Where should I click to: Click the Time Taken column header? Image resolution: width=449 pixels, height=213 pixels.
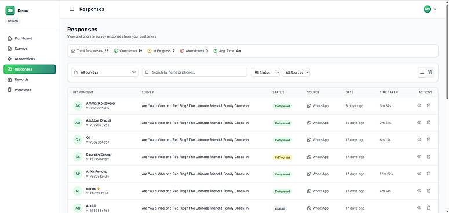pyautogui.click(x=389, y=93)
